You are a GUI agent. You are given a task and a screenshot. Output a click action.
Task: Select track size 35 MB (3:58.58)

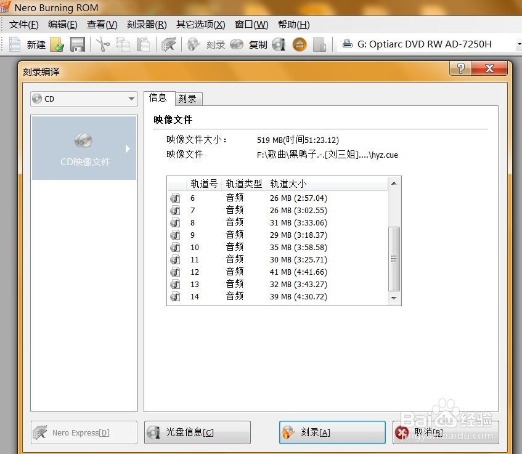point(298,248)
